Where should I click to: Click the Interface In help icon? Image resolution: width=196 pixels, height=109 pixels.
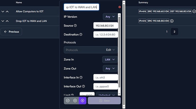pos(81,77)
